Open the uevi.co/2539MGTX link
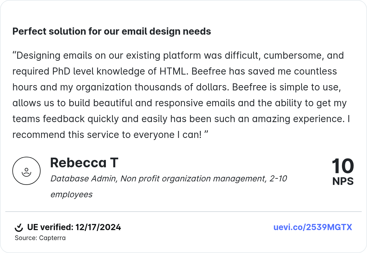The image size is (367, 253). [x=313, y=227]
